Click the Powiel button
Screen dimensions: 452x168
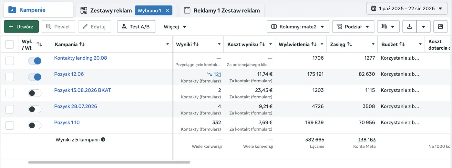point(58,26)
